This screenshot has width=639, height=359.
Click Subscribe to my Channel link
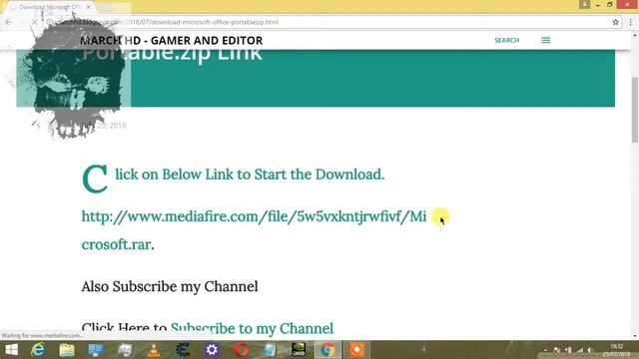point(252,328)
